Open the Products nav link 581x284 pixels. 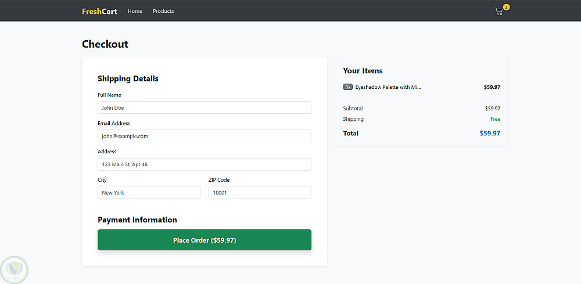163,11
